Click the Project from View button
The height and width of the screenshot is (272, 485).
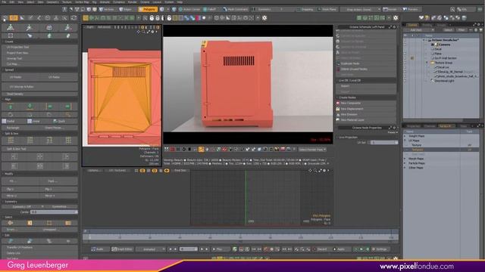coord(39,53)
